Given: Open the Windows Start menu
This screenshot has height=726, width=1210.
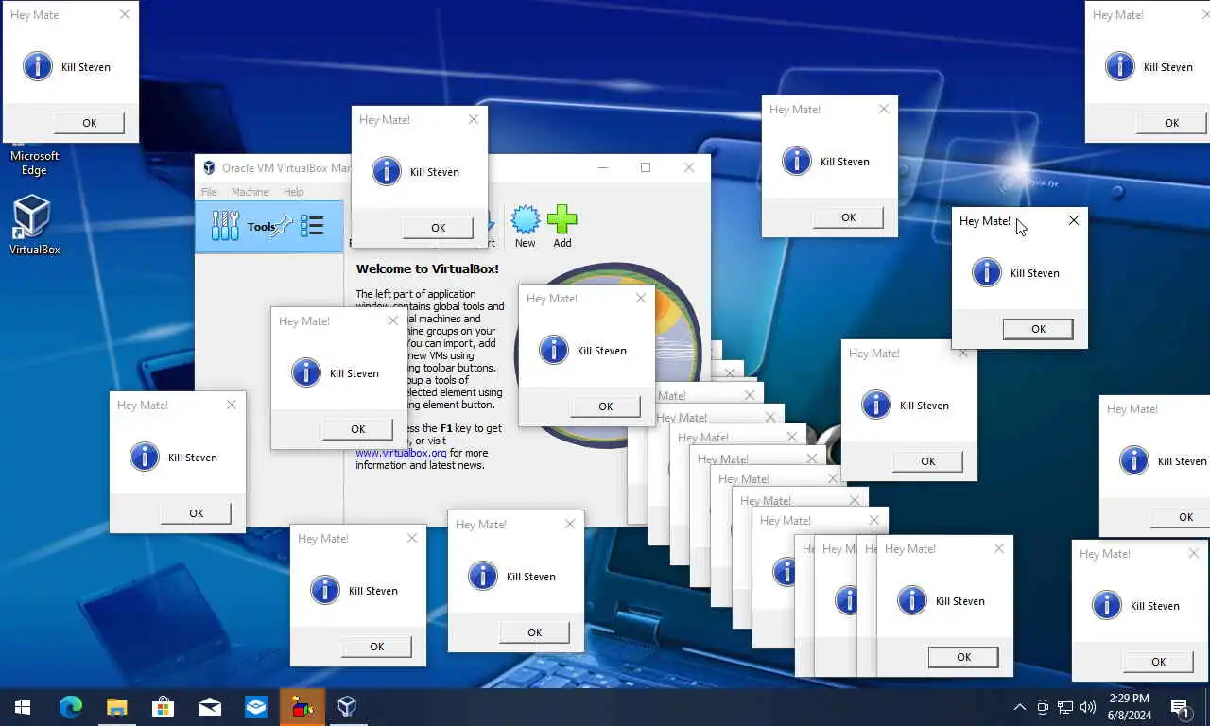Looking at the screenshot, I should pos(23,706).
